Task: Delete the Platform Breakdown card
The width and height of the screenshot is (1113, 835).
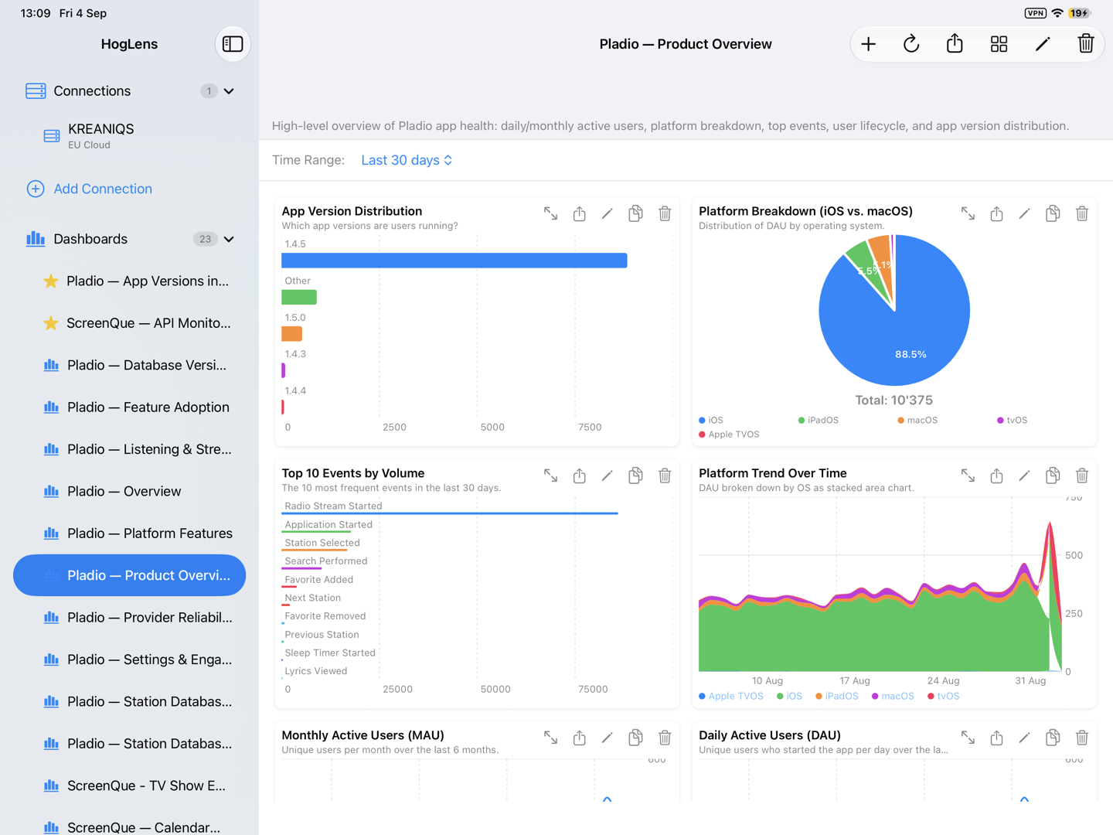Action: [x=1082, y=213]
